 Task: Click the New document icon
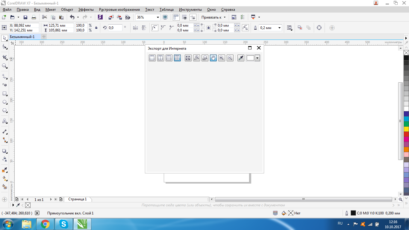click(4, 17)
